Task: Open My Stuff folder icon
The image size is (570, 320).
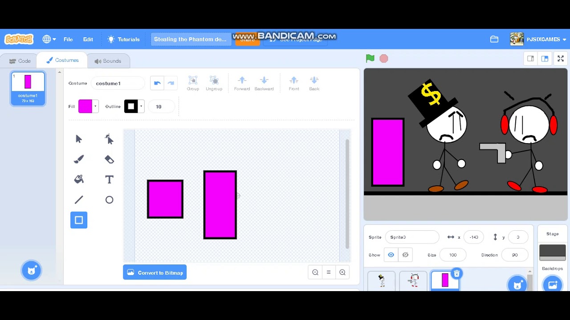Action: click(x=494, y=39)
